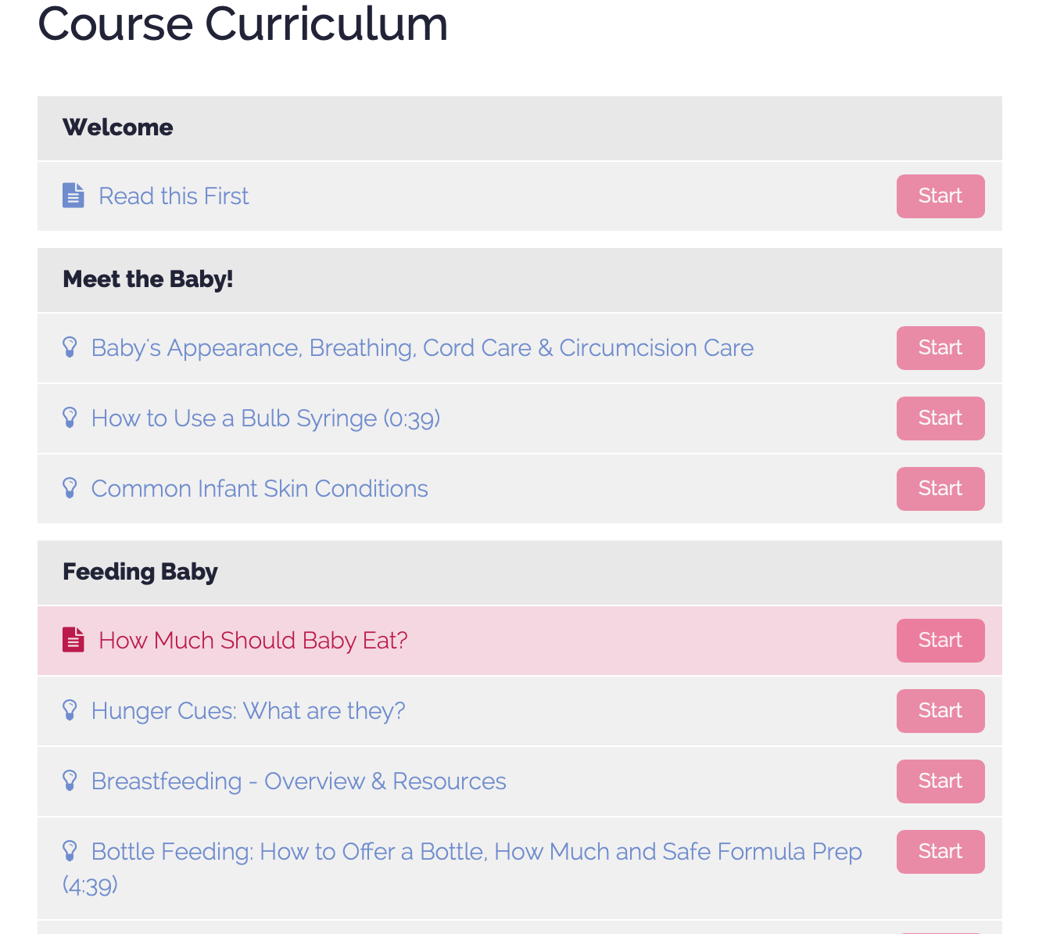Click the lightbulb icon for How to Use a Bulb Syringe
Screen dimensions: 1046x934
[70, 418]
